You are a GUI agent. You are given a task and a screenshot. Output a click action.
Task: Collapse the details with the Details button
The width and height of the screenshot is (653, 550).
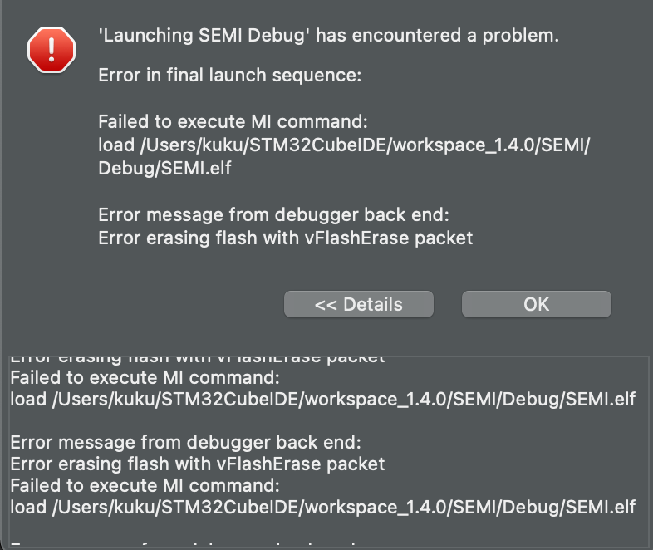(x=358, y=304)
